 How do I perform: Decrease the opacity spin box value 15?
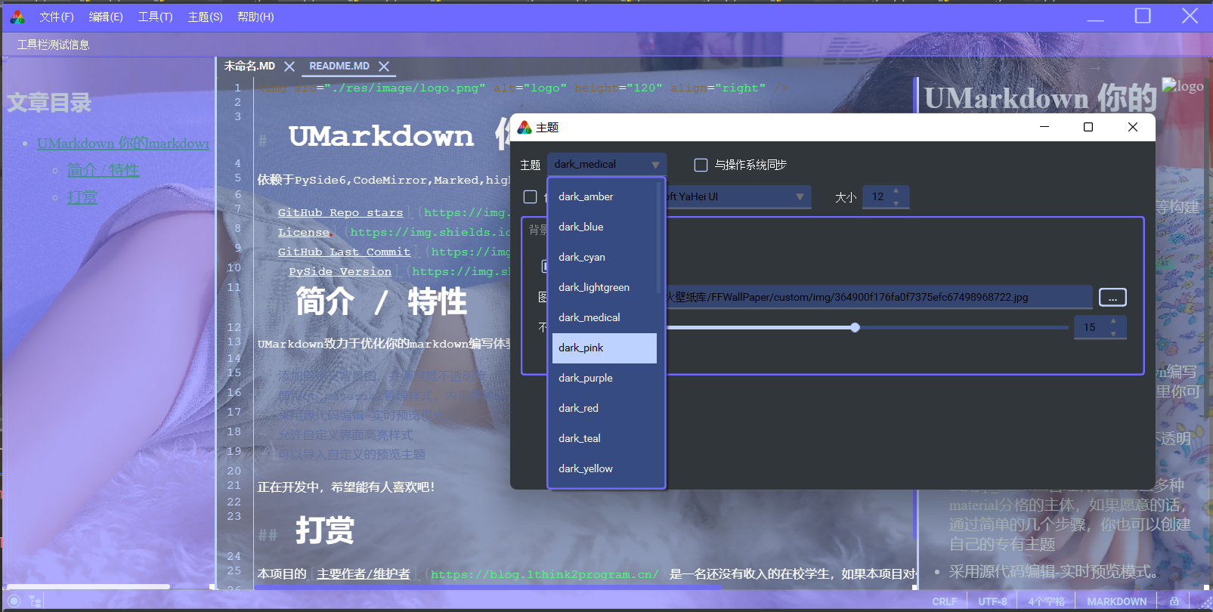(1113, 333)
